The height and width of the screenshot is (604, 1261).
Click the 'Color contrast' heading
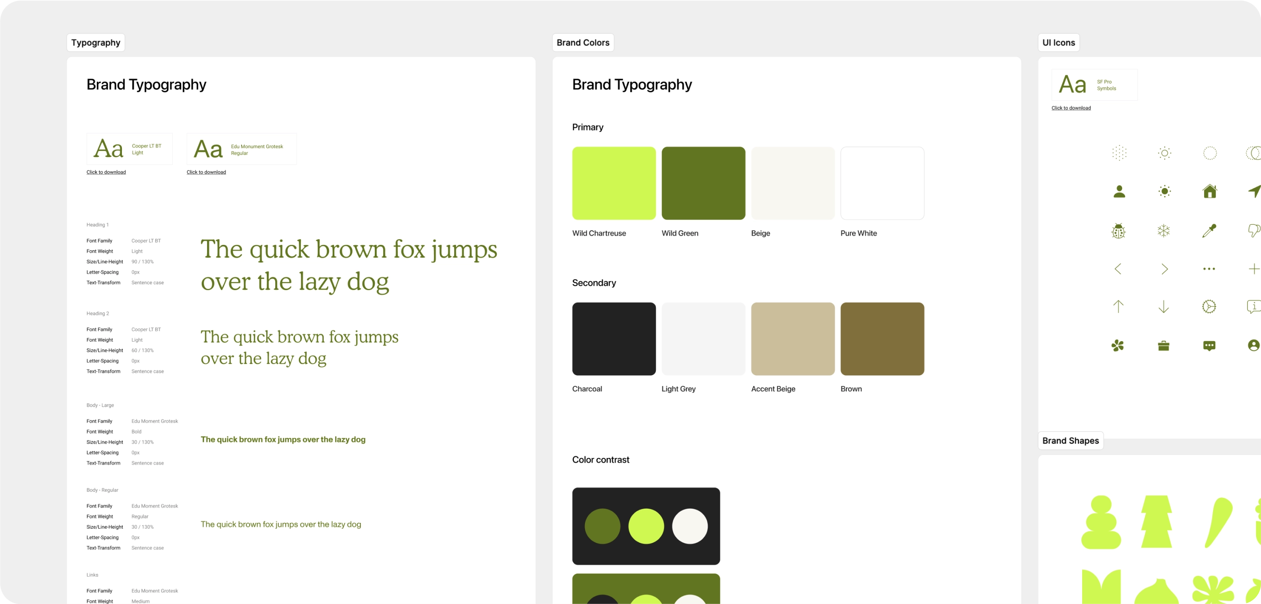(x=601, y=460)
